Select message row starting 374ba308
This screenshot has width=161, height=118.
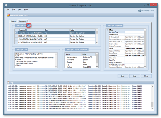click(x=55, y=39)
